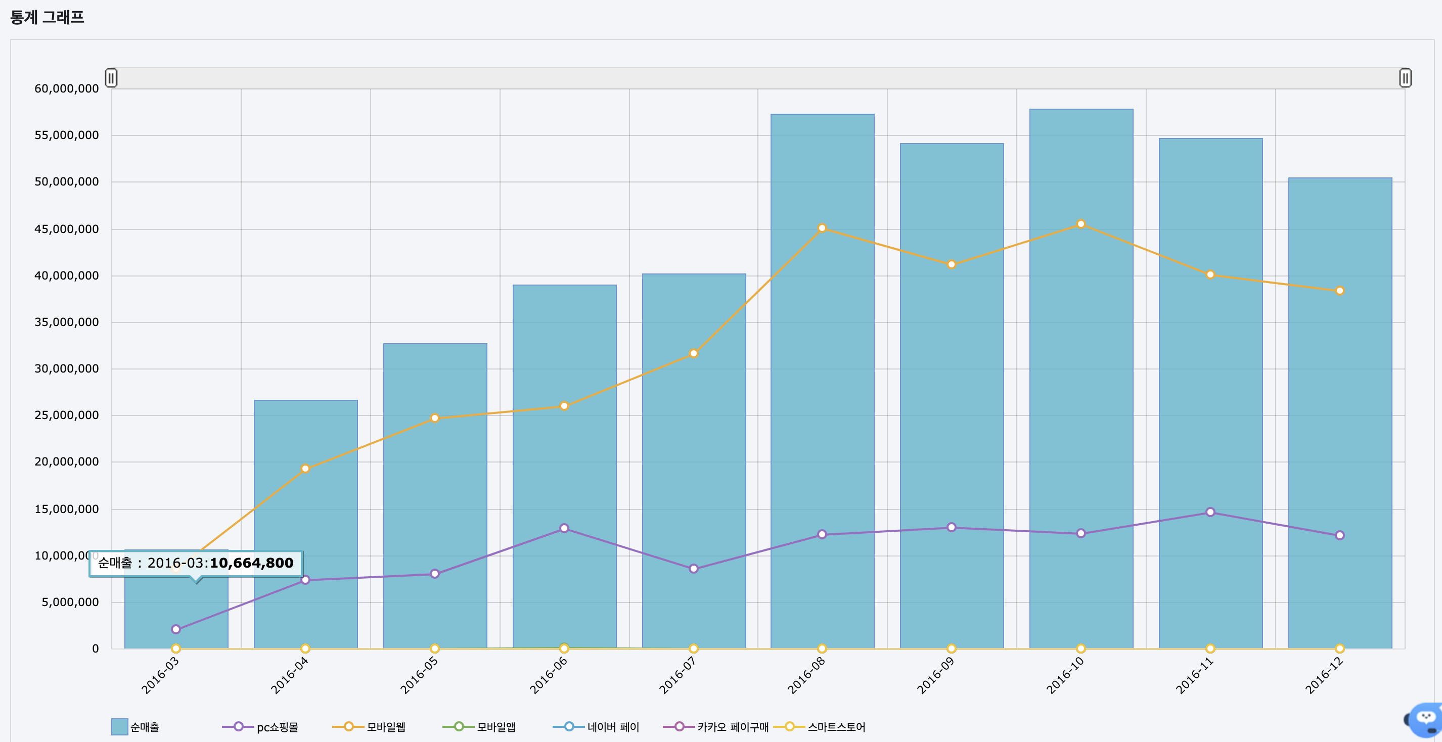This screenshot has height=742, width=1442.
Task: Toggle the pc쇼핑몰 legend series
Action: [260, 727]
